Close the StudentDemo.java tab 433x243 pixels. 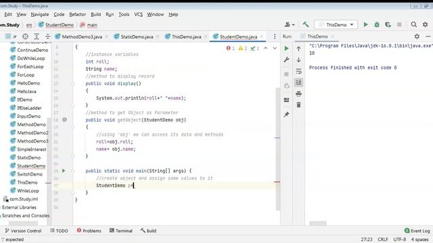(262, 36)
